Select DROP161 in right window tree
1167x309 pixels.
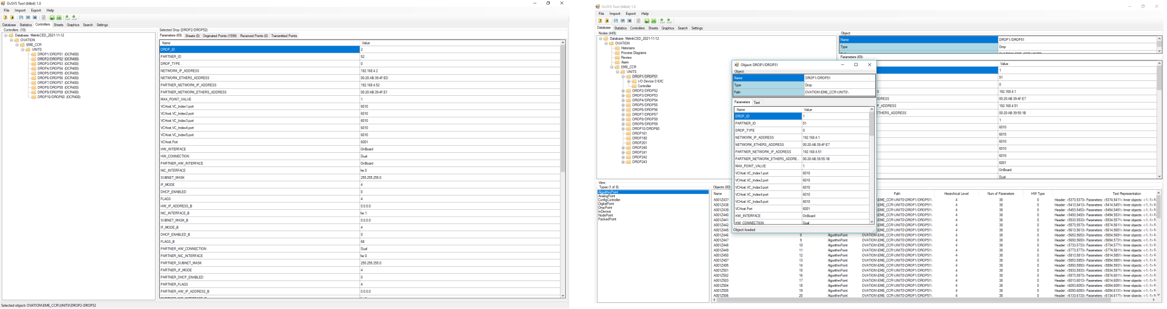[x=639, y=133]
